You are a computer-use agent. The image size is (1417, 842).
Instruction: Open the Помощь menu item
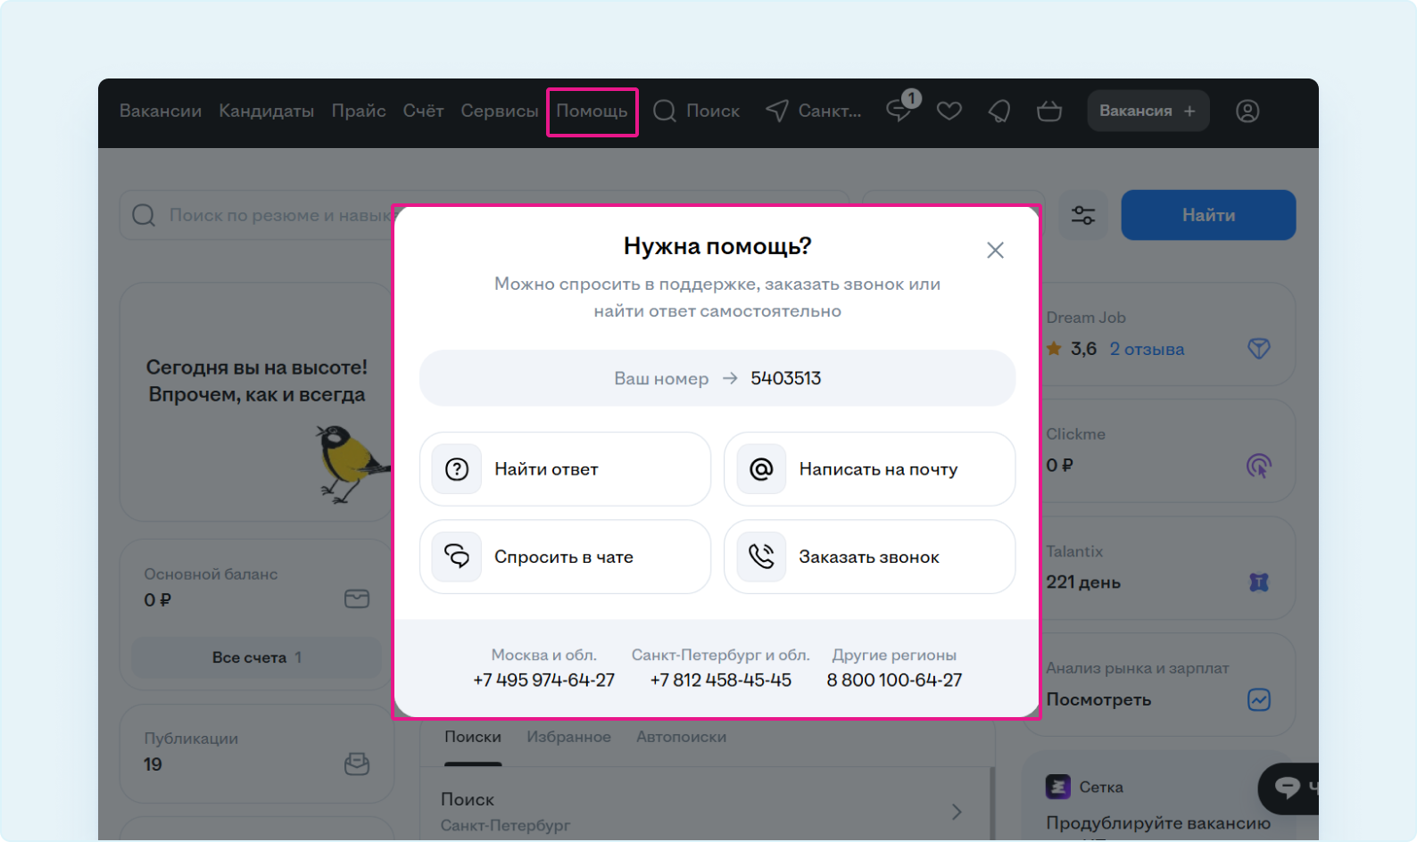(x=592, y=111)
